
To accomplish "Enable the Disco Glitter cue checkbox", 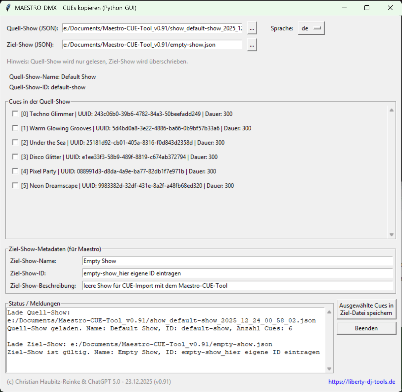I will (15, 157).
